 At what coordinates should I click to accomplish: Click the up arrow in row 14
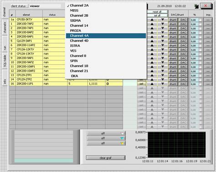click(152, 79)
